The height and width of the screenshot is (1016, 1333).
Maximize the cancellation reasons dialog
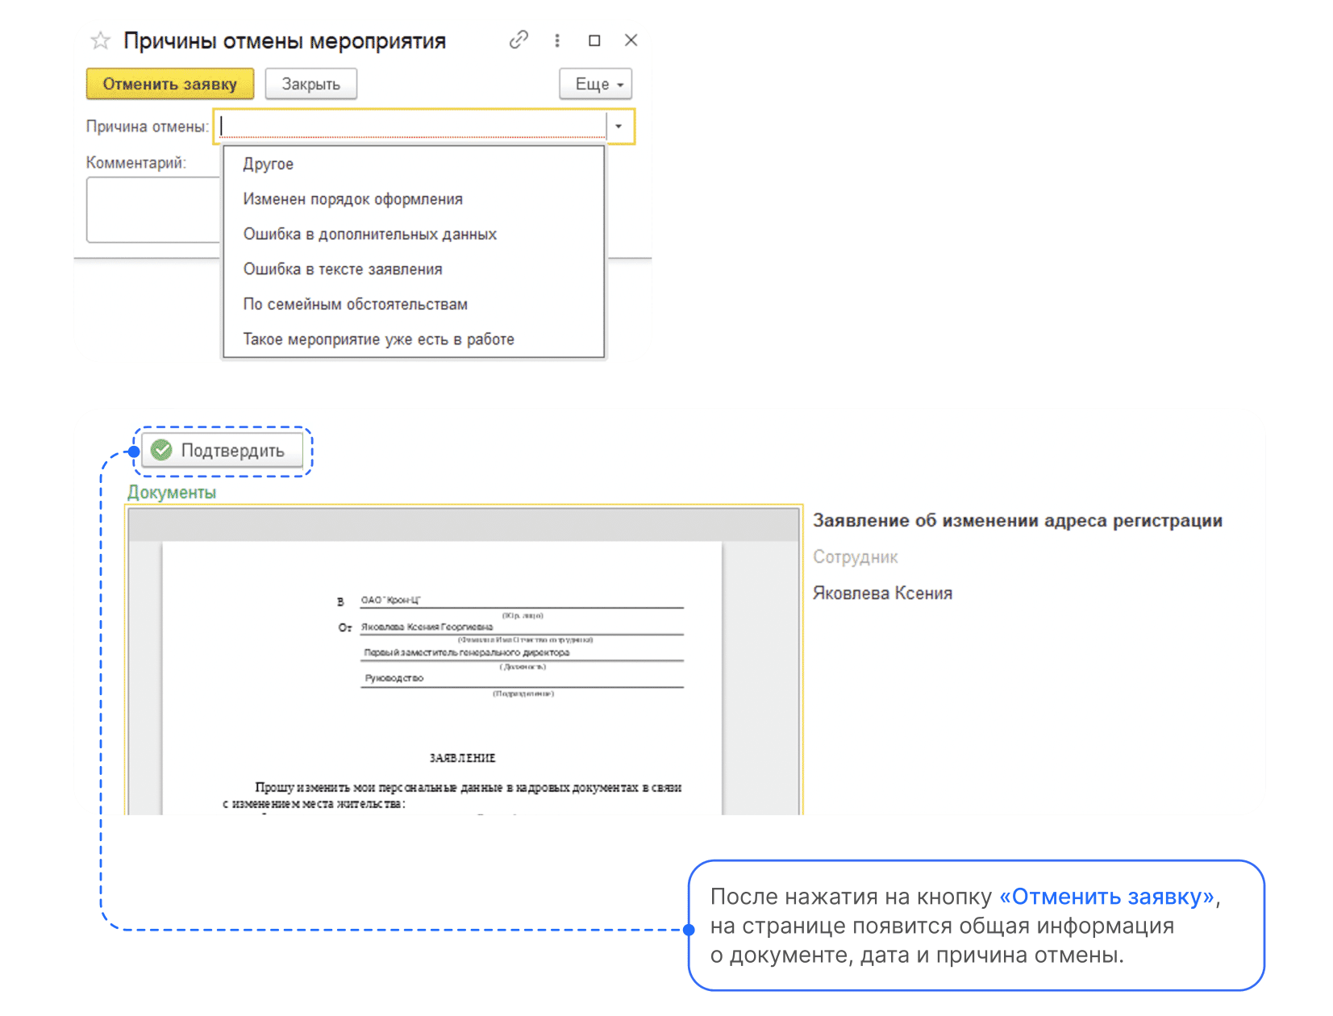click(594, 40)
